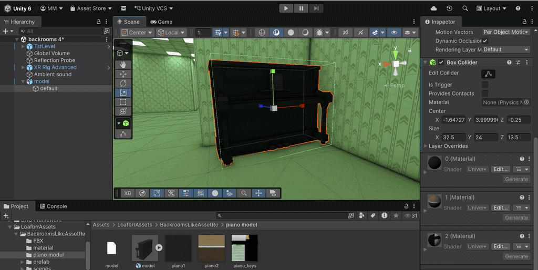
Task: Select the Hand view tool in Scene
Action: [123, 65]
